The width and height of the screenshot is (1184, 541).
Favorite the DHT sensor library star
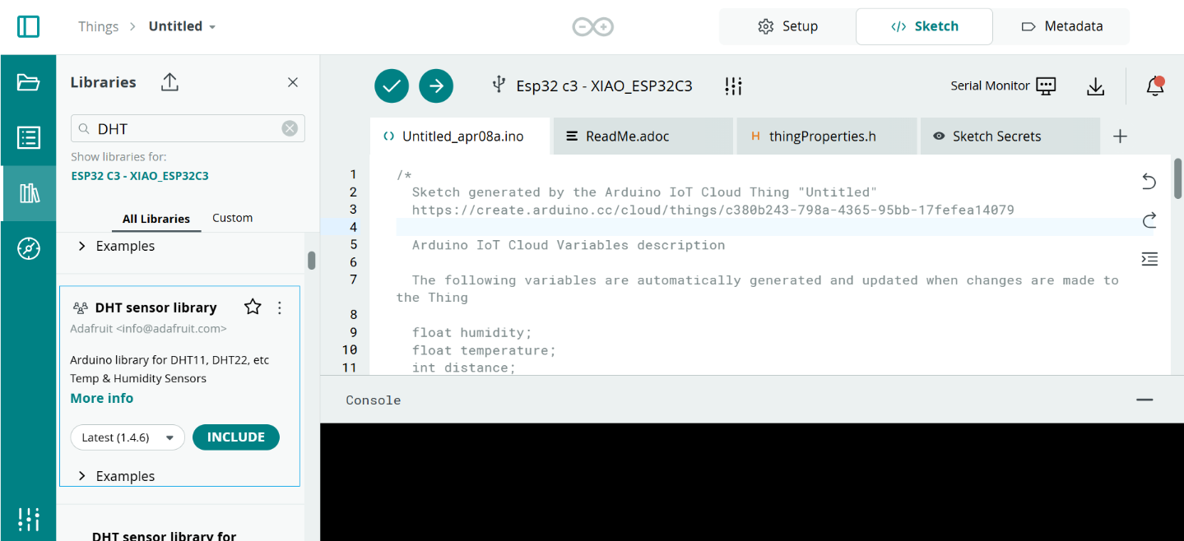tap(253, 307)
